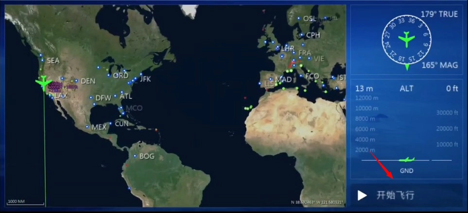Click the MEX airport dot
The width and height of the screenshot is (468, 213).
87,127
